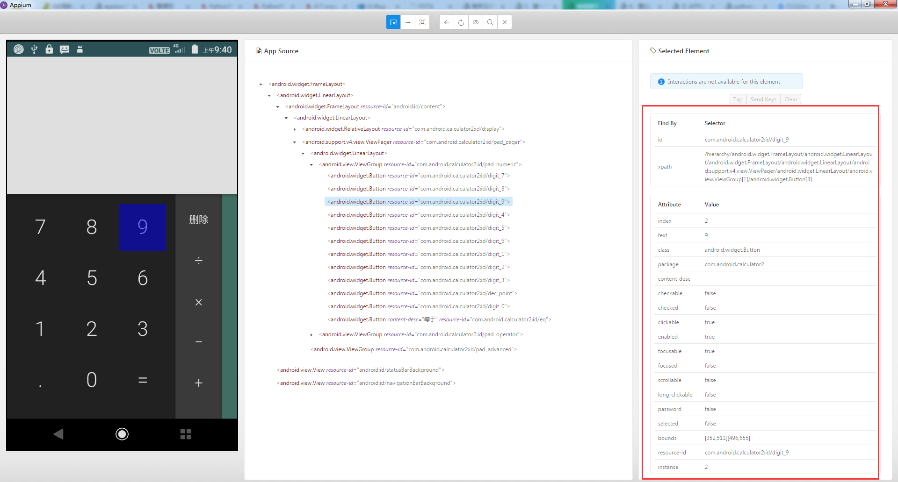Select the eq Button tree row
This screenshot has width=898, height=482.
point(439,319)
